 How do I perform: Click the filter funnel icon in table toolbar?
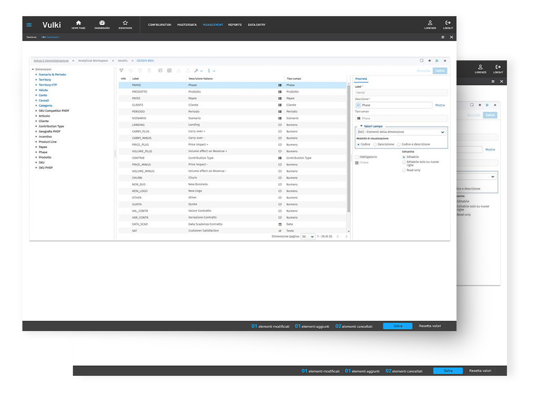[121, 71]
